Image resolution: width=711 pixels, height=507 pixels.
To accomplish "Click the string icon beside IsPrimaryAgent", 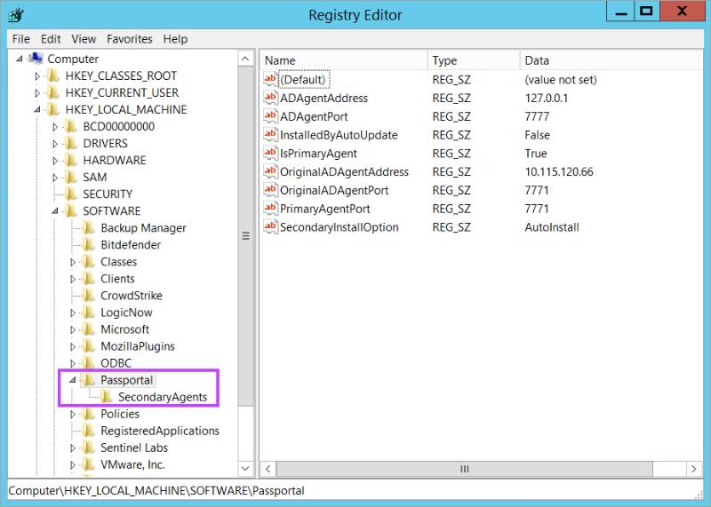I will 270,153.
